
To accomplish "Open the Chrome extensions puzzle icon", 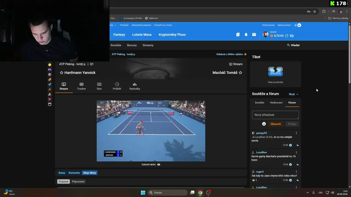I will pos(324,11).
